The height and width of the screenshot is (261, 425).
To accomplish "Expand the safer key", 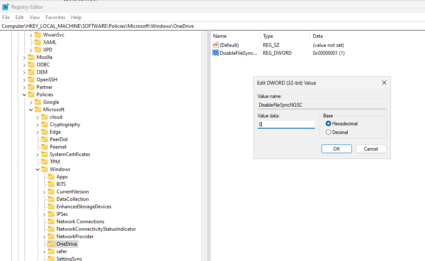I will coord(44,252).
